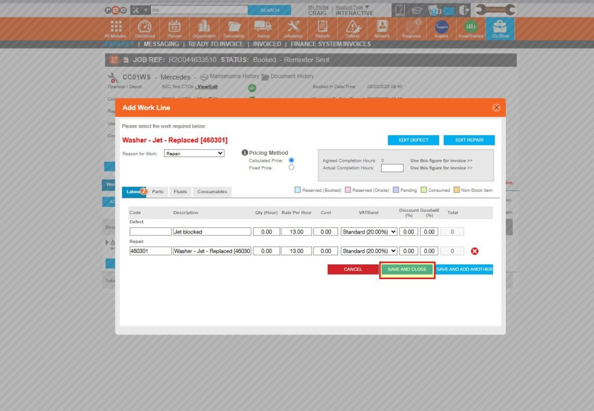This screenshot has height=411, width=594.
Task: Open the i2c Store
Action: [499, 27]
